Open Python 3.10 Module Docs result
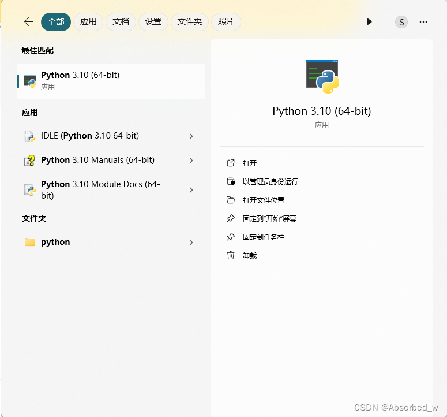This screenshot has width=447, height=417. [100, 190]
